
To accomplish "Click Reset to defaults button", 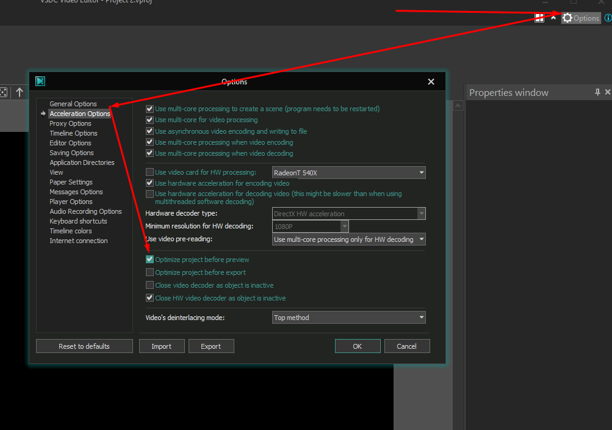I will click(x=84, y=346).
